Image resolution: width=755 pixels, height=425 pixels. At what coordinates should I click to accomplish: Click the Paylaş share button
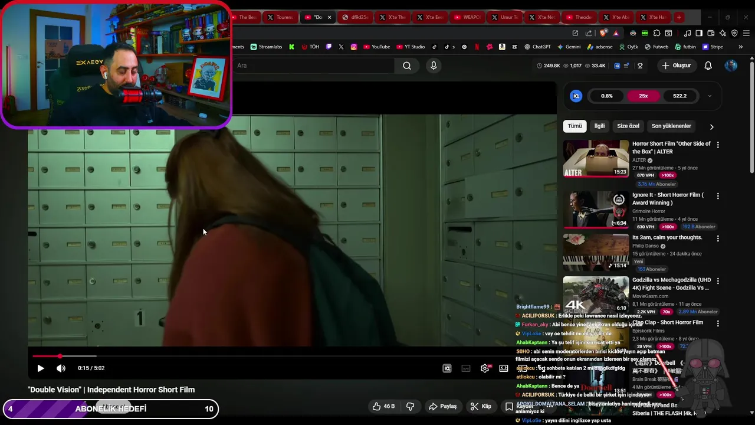[442, 406]
